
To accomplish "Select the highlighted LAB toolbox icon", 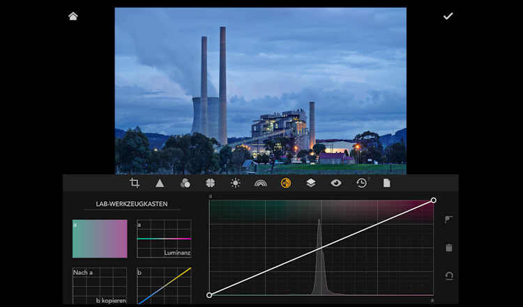I will click(x=285, y=183).
